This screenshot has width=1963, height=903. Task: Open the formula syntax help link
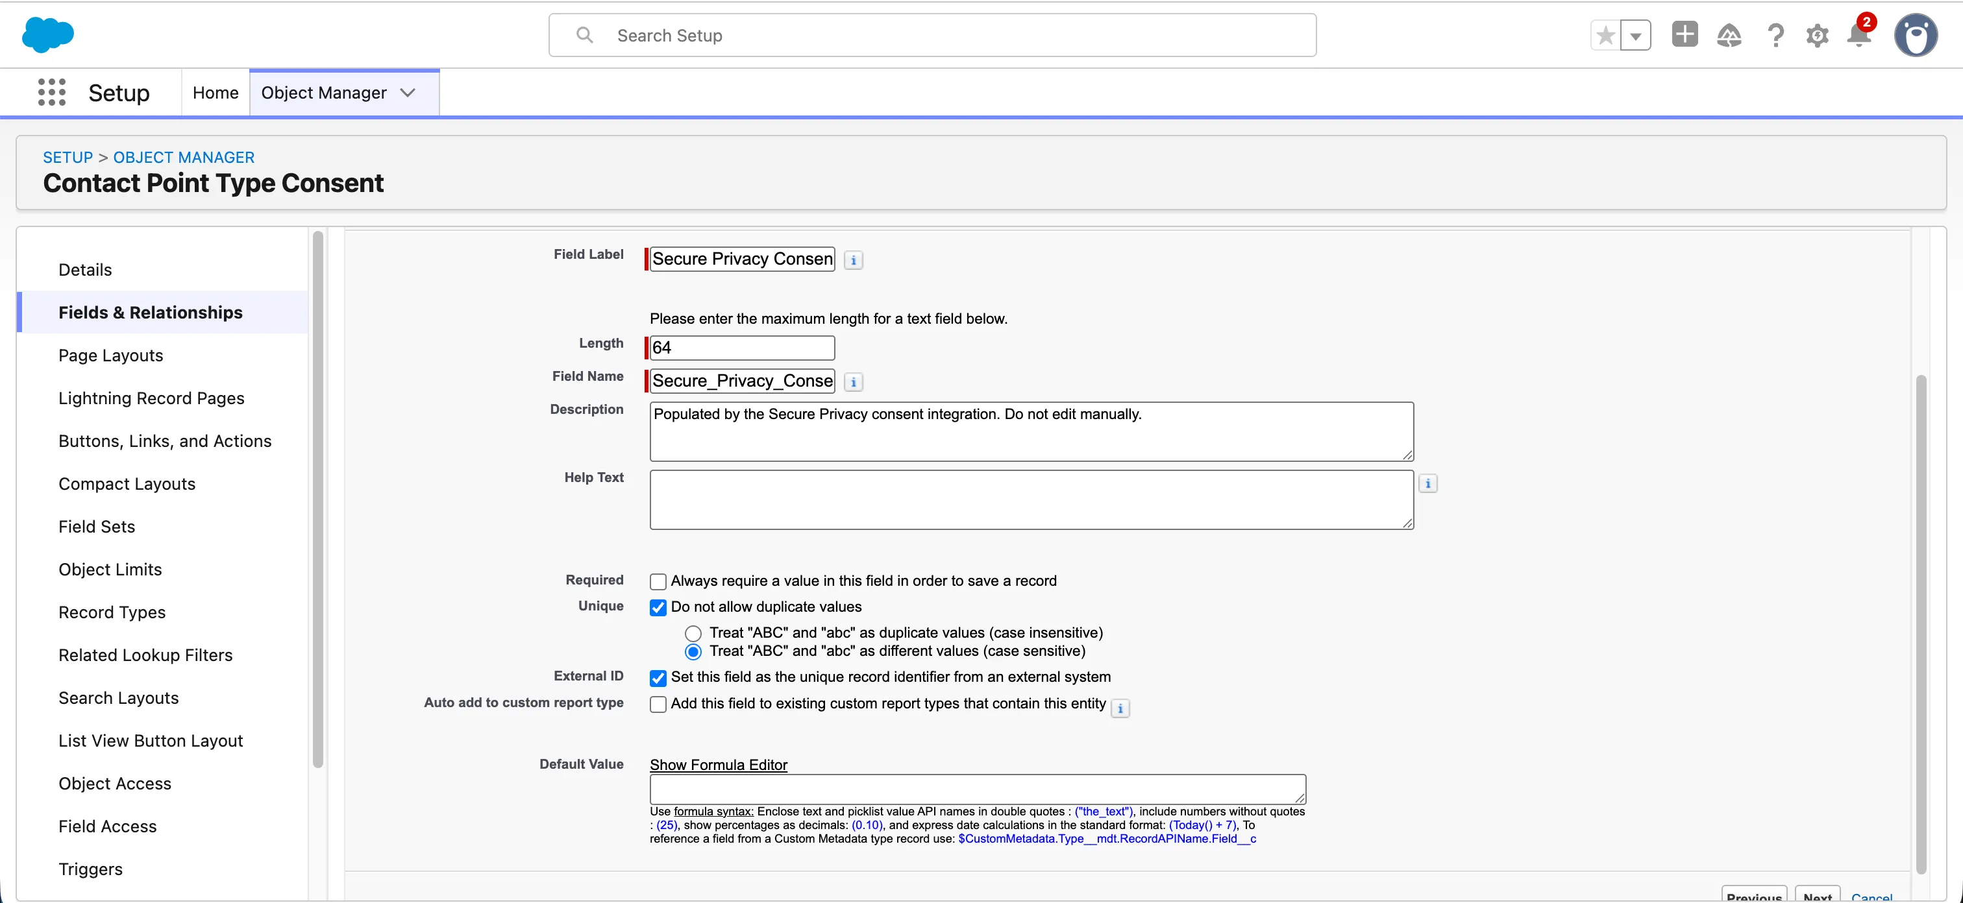pos(713,812)
